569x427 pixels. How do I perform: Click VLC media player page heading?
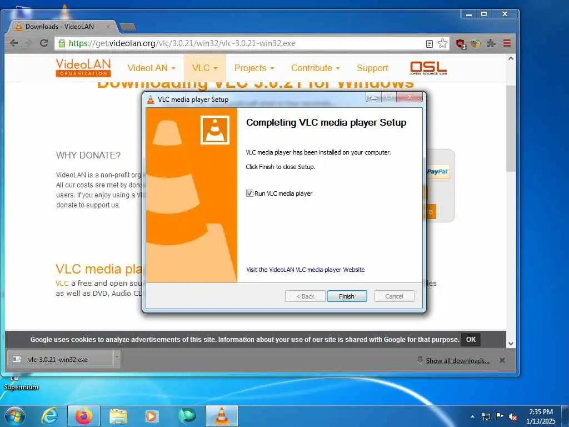pyautogui.click(x=99, y=269)
